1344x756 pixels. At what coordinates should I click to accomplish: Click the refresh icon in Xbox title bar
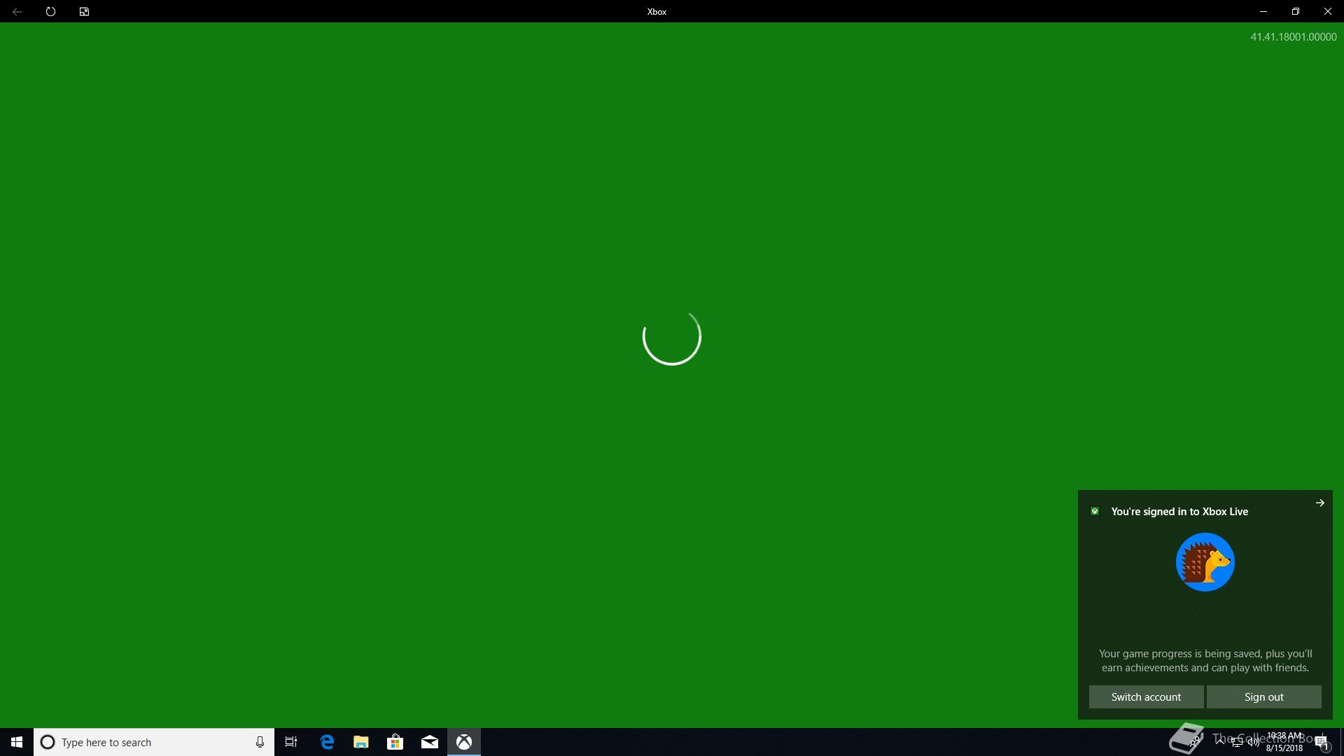[50, 11]
